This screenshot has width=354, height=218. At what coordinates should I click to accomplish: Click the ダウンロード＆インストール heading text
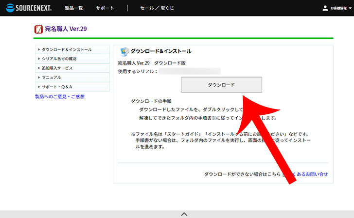tap(161, 51)
